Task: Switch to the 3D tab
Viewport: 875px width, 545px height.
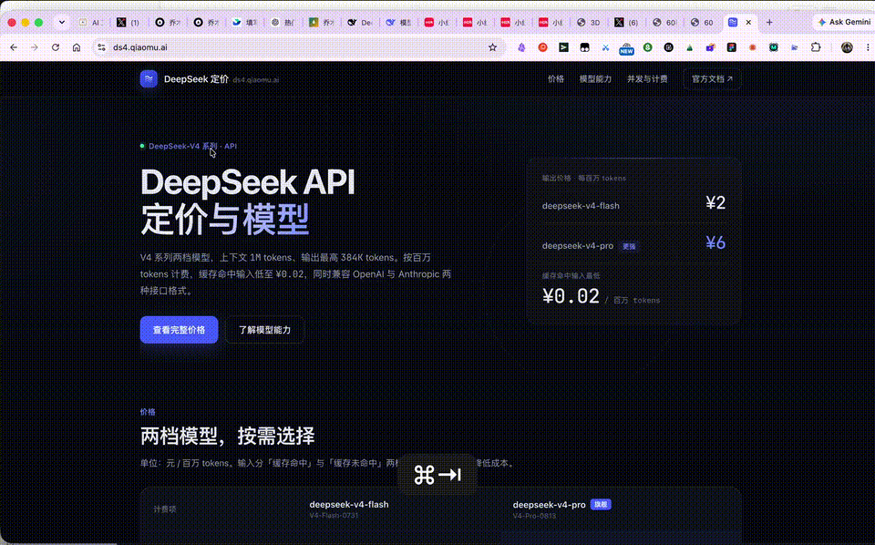Action: coord(589,22)
